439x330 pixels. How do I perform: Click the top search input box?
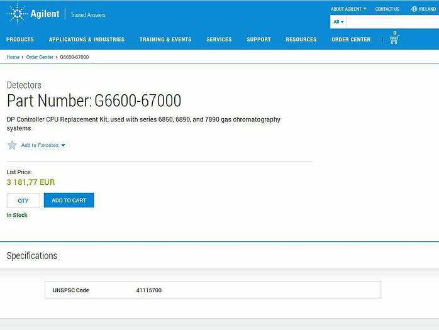(392, 22)
